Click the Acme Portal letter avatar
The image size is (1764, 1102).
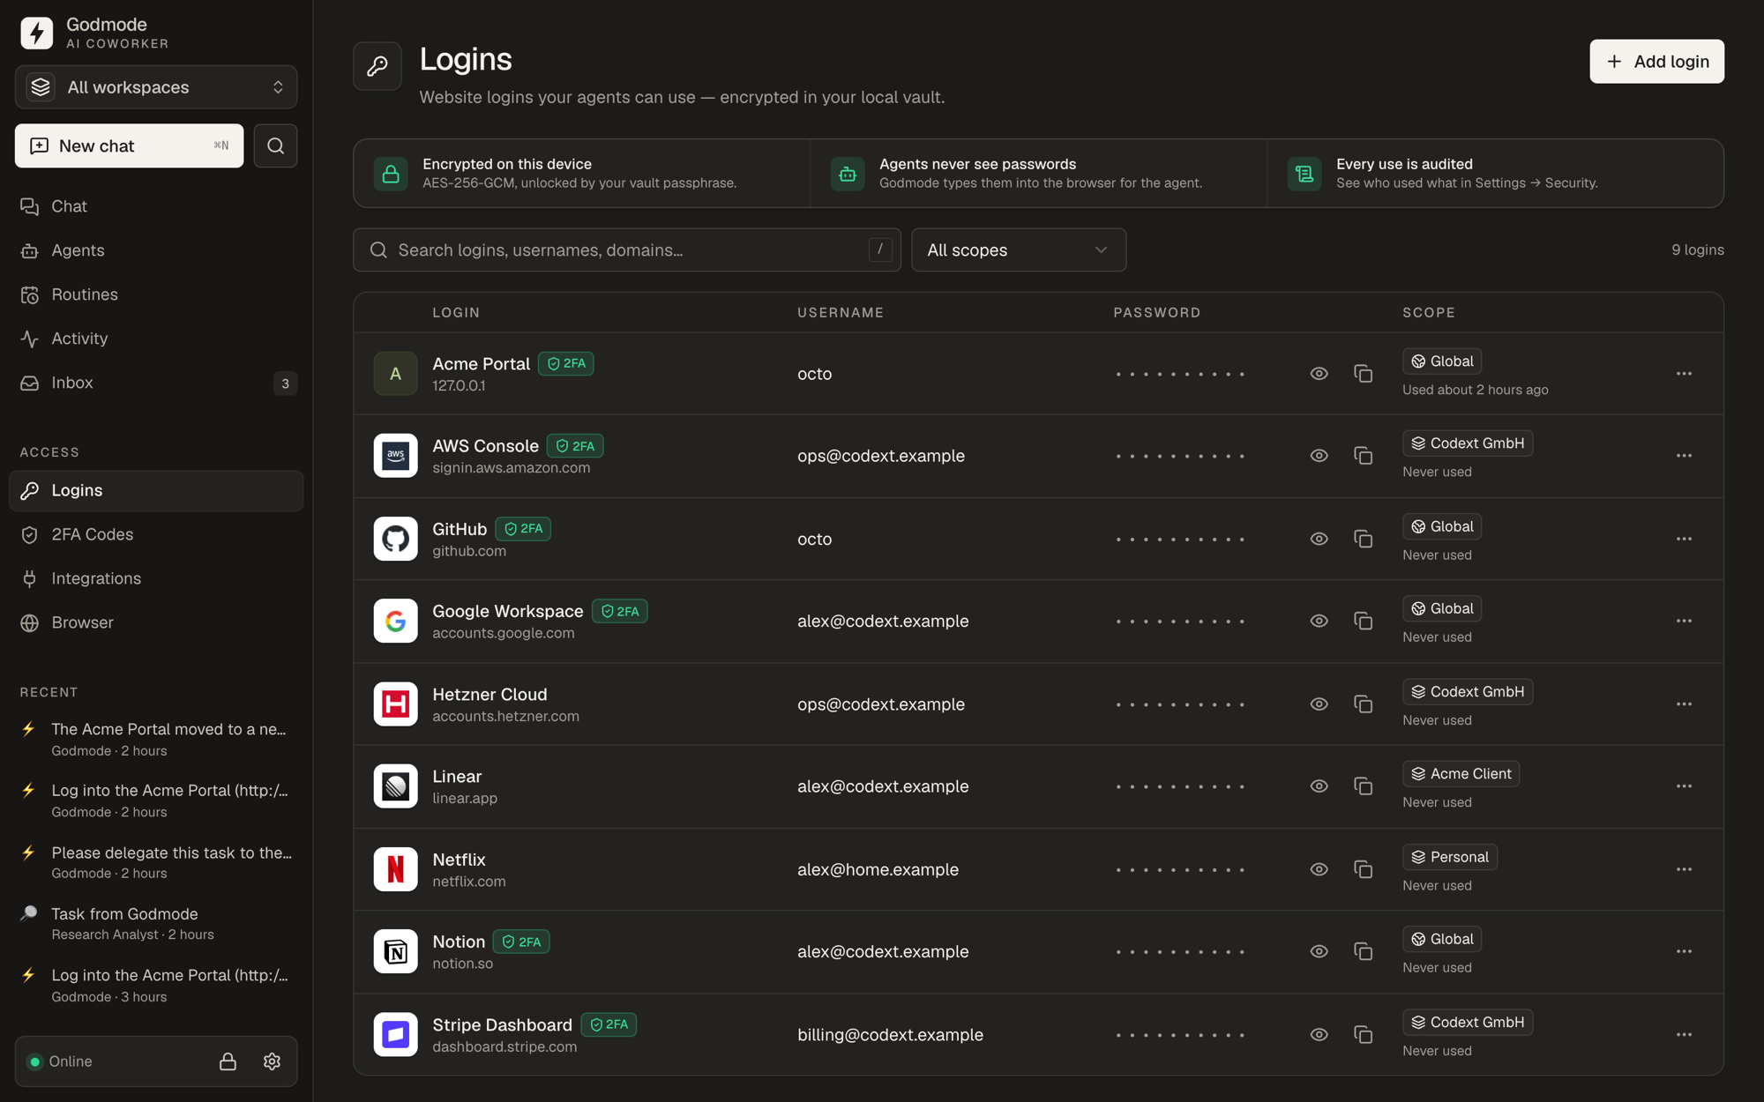coord(395,374)
